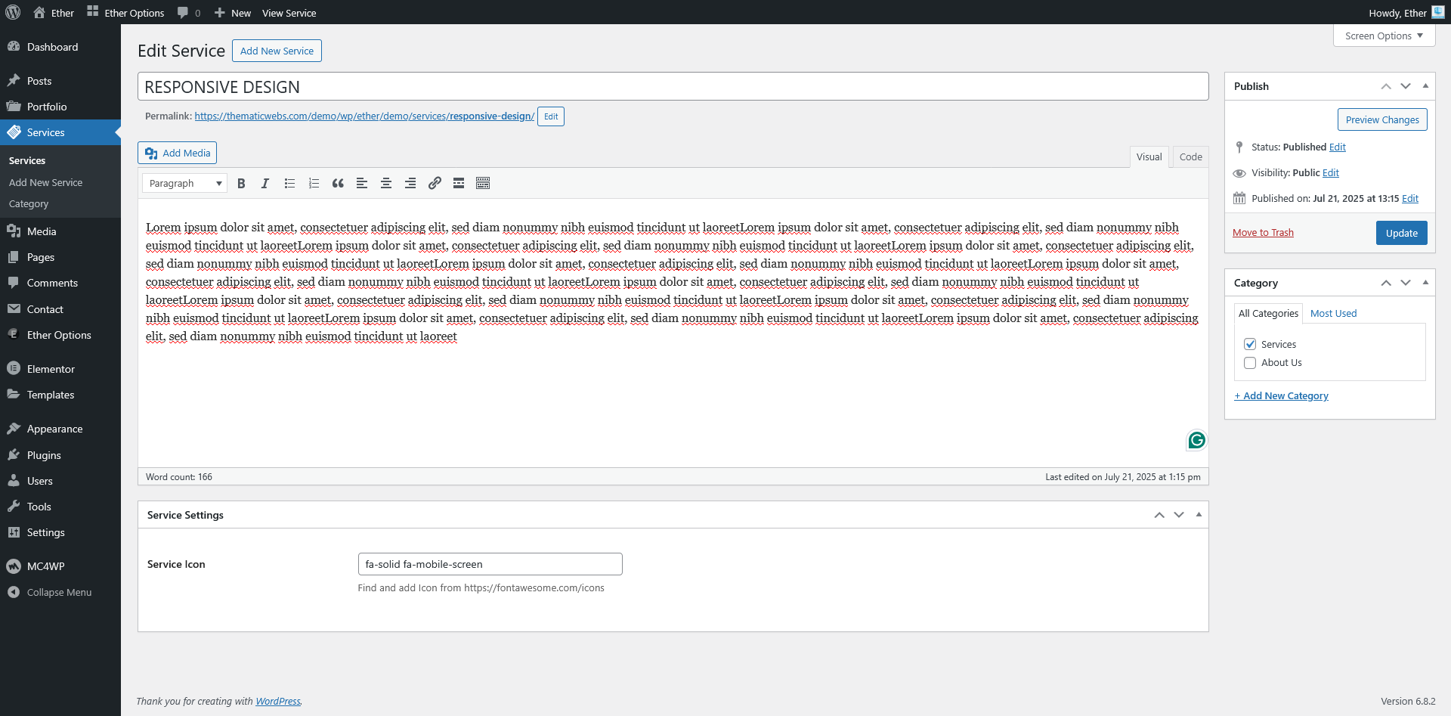Toggle the editor toolbar icon

pos(483,183)
